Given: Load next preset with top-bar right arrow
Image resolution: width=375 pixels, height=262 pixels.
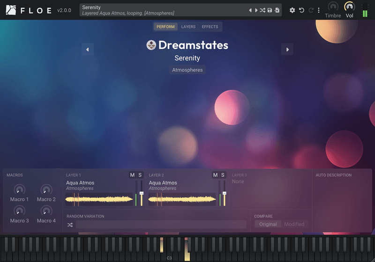Looking at the screenshot, I should coord(256,10).
